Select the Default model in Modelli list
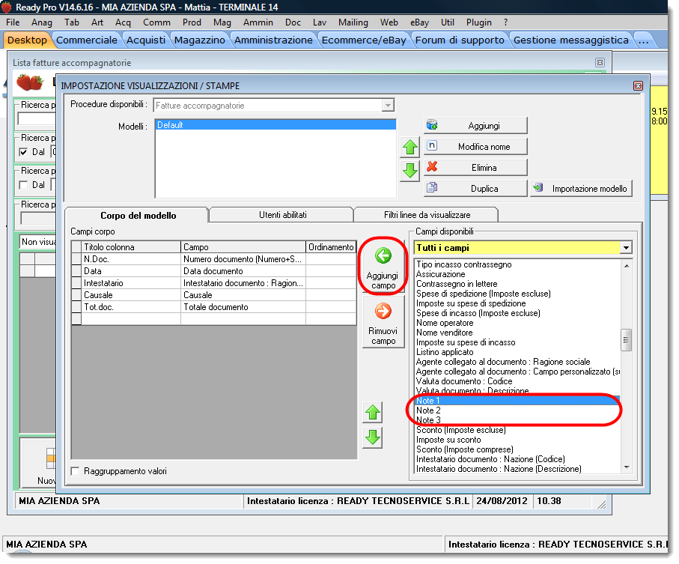Viewport: 679px width, 564px height. click(275, 125)
